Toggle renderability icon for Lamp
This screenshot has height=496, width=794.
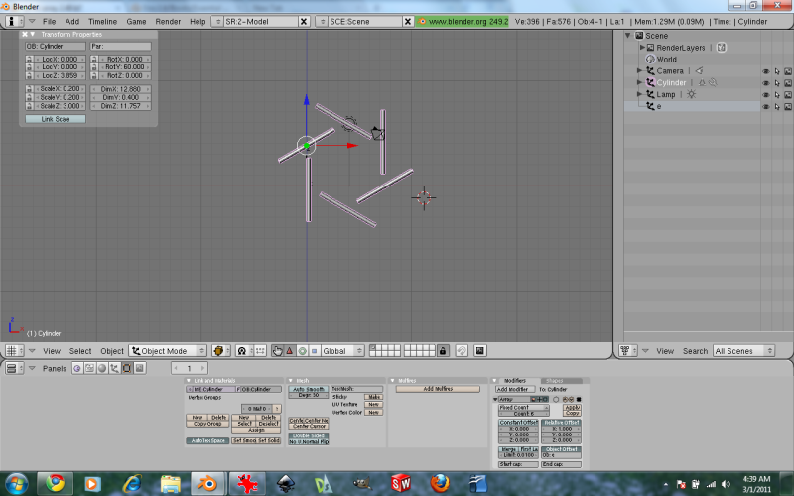coord(788,95)
